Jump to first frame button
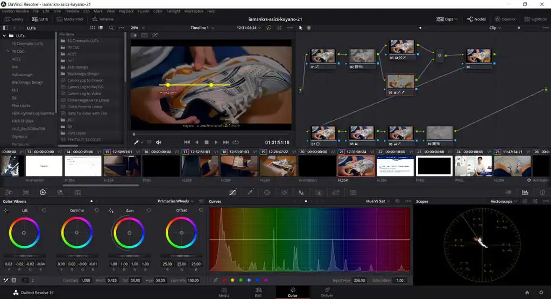 [187, 143]
